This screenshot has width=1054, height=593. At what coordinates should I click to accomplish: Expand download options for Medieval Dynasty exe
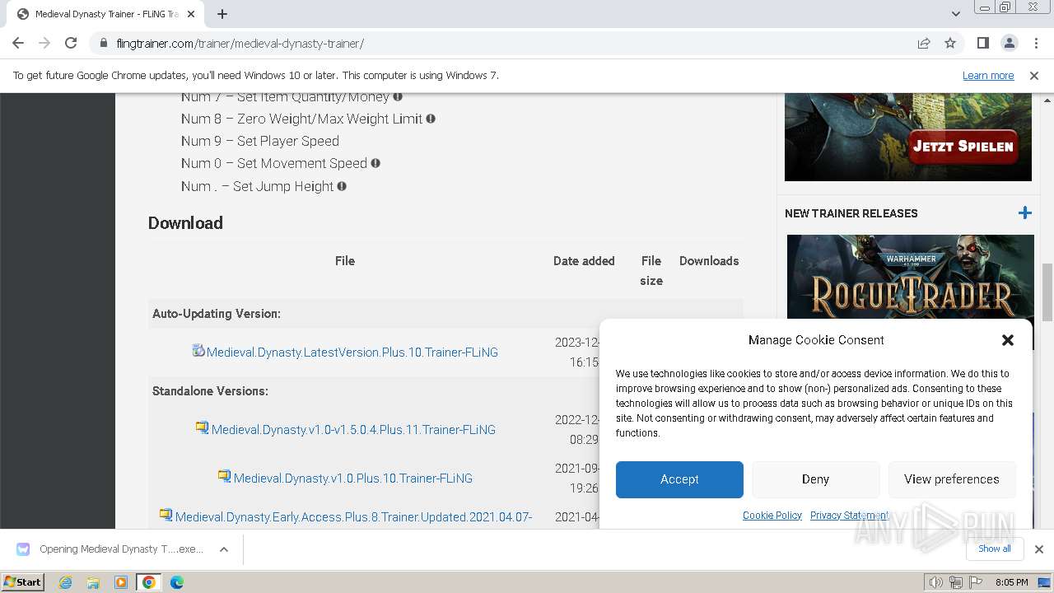coord(224,549)
